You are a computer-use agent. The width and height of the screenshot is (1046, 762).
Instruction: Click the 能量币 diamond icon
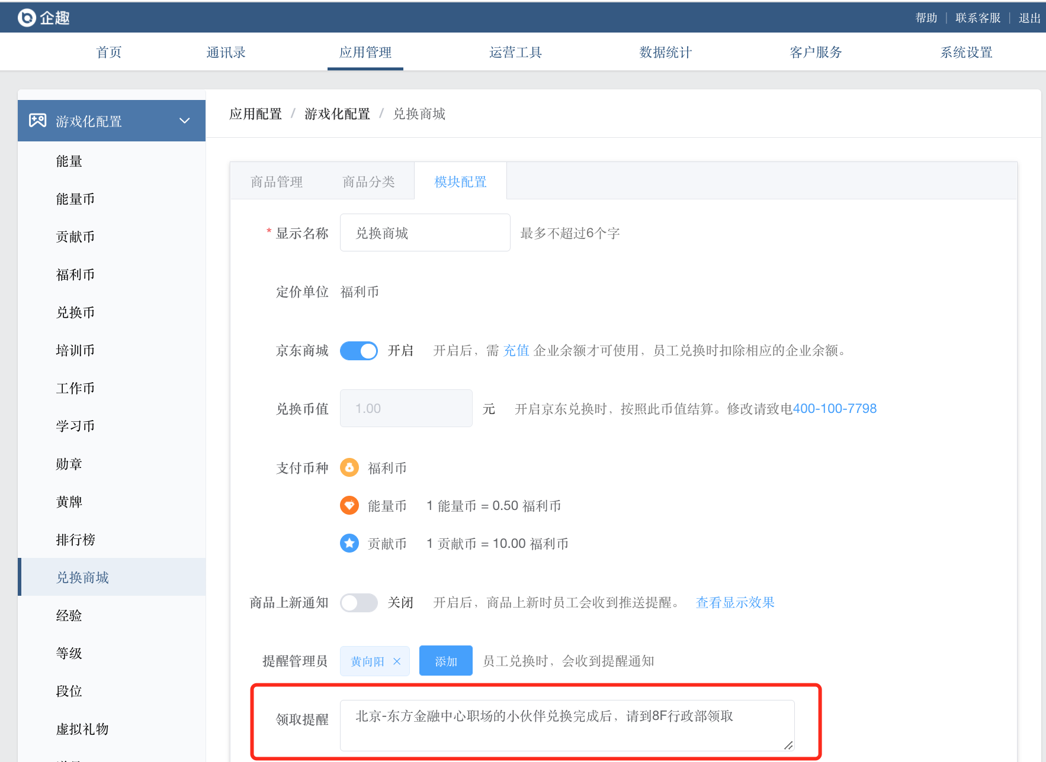(x=349, y=506)
